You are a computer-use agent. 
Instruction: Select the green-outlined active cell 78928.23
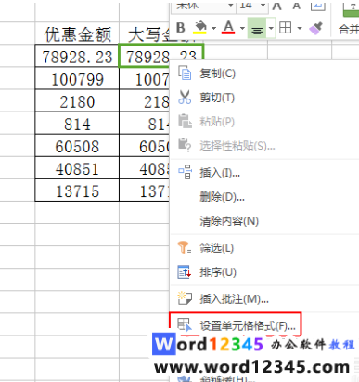point(145,56)
